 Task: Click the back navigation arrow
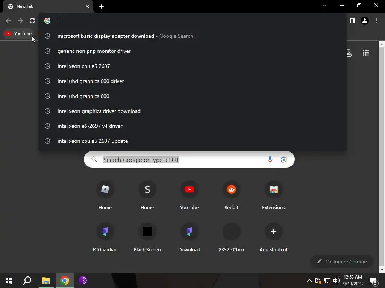tap(8, 21)
